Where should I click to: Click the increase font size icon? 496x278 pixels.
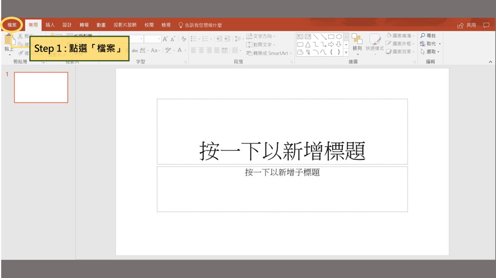(165, 39)
